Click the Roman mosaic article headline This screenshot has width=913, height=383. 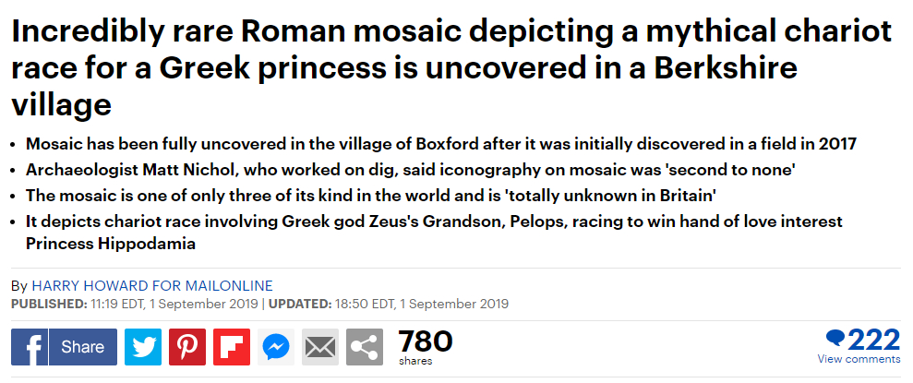(451, 68)
